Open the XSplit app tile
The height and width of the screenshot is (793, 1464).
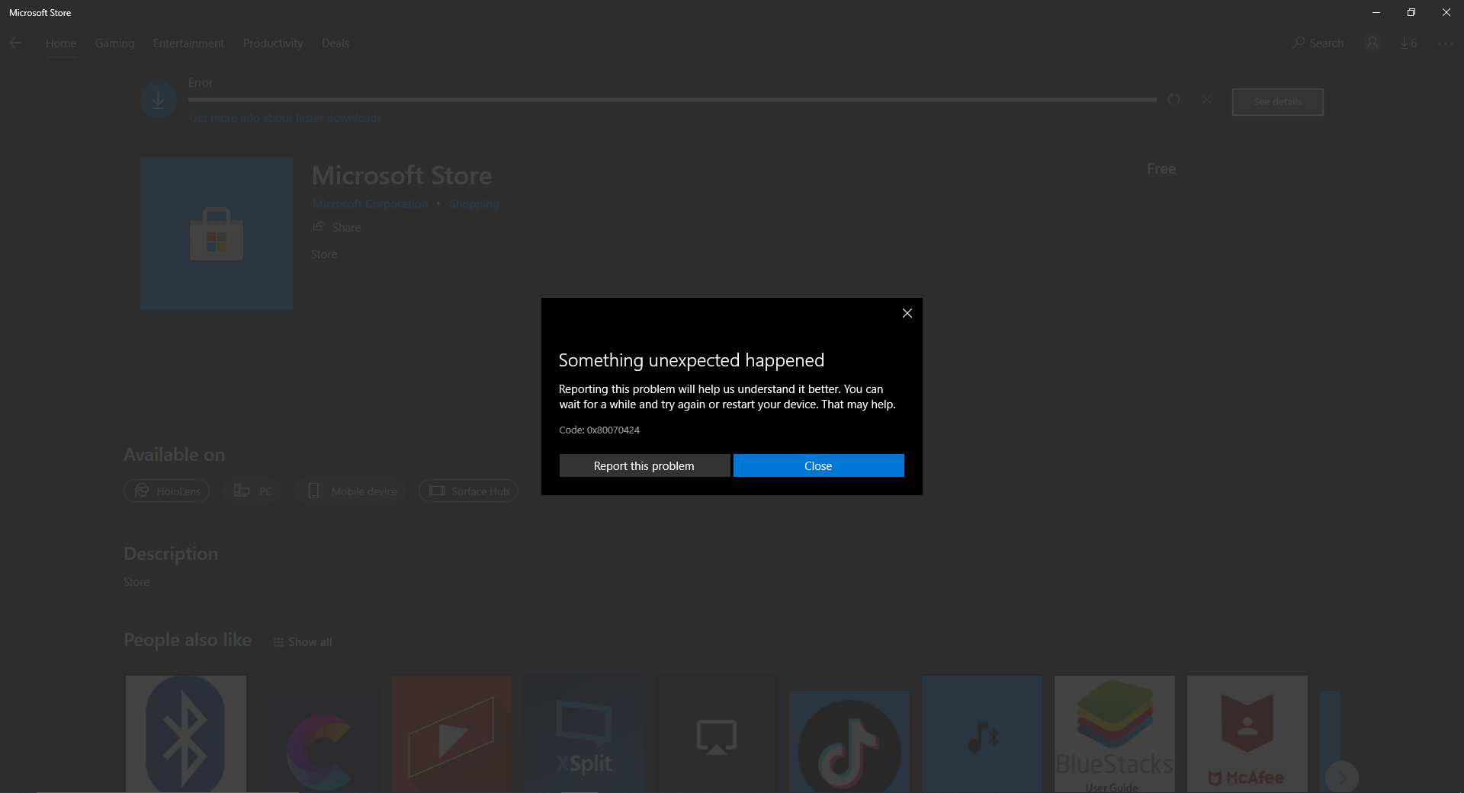click(x=584, y=734)
